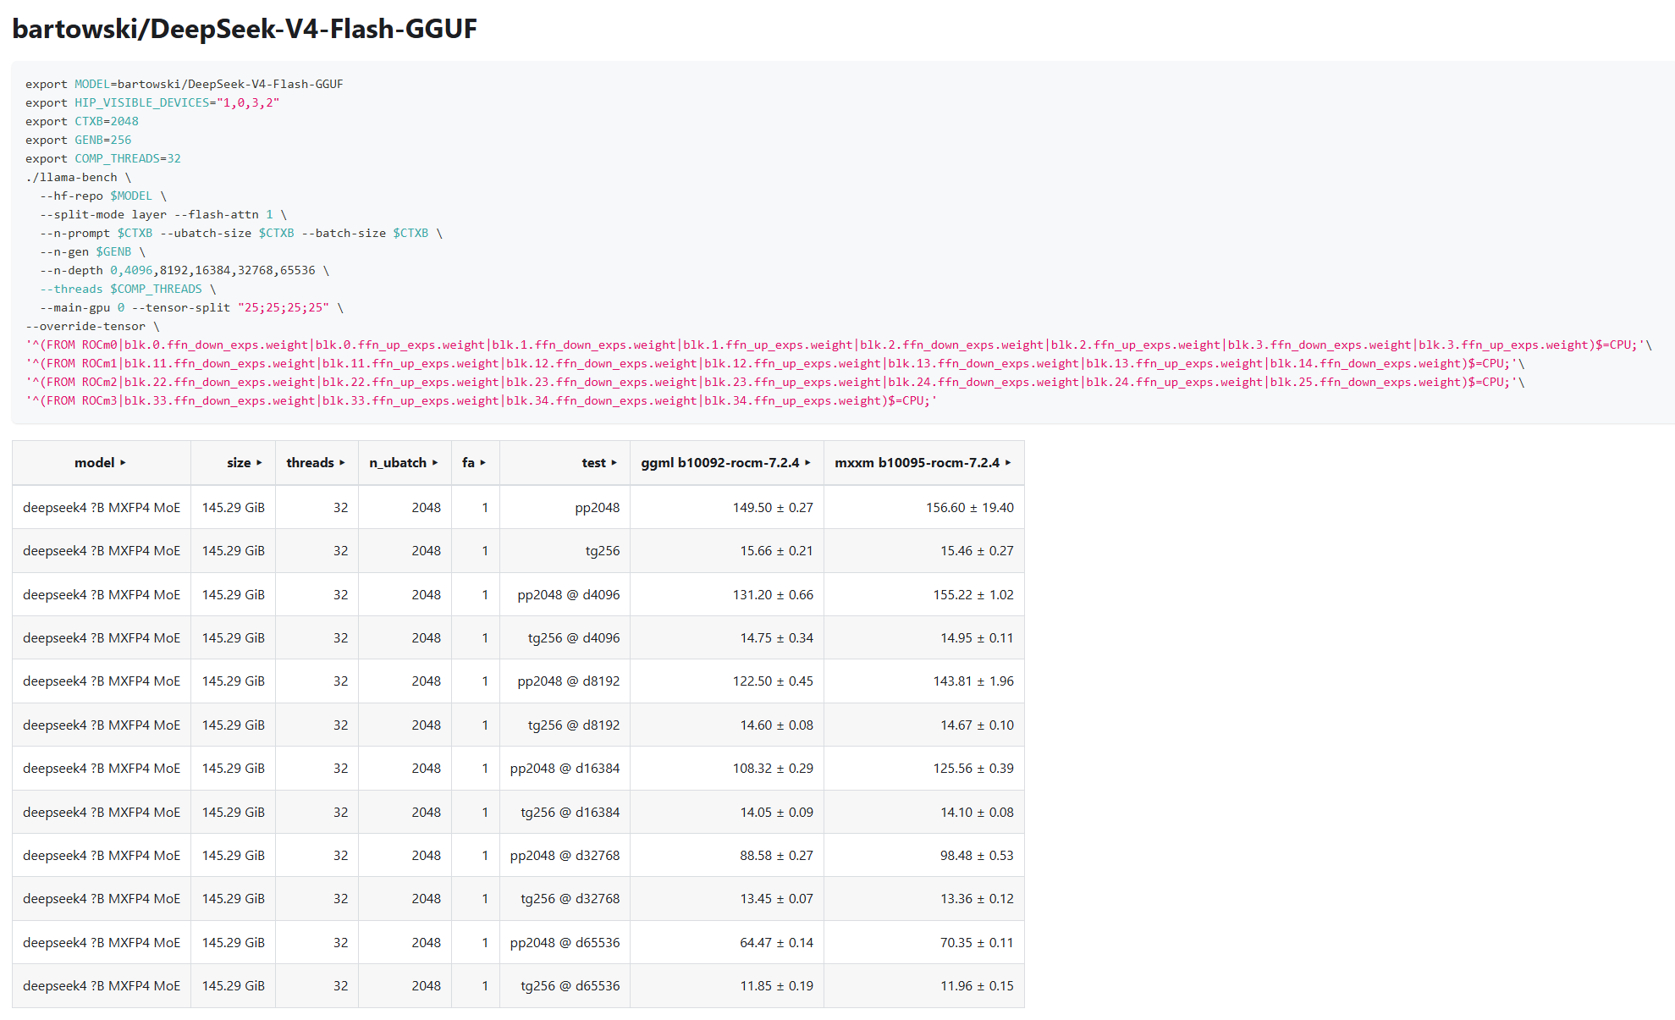Click the ROCm3 override-tensor pattern line

pyautogui.click(x=482, y=400)
